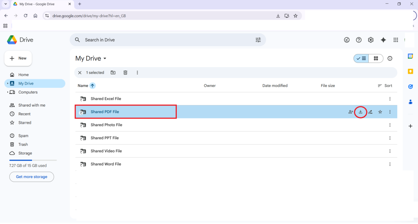Go to Trash in the sidebar
The width and height of the screenshot is (418, 224).
coord(23,144)
